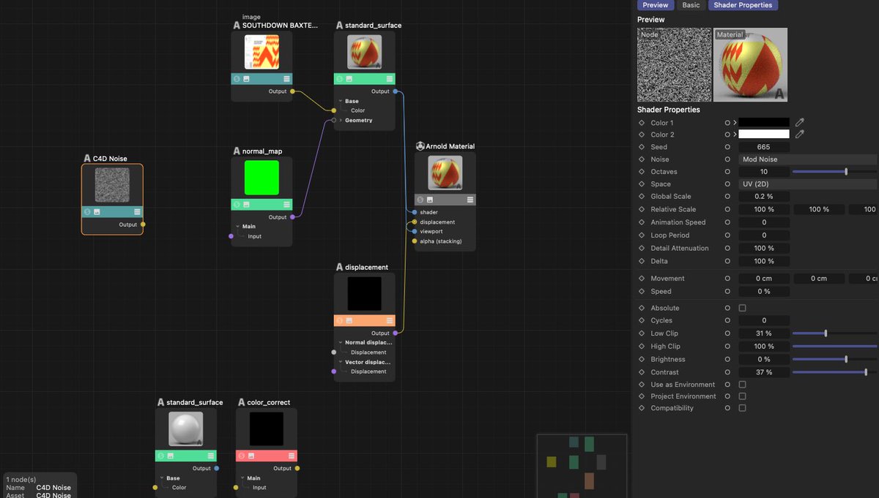This screenshot has height=498, width=879.
Task: Expand the Geometry group on standard_surface node
Action: tap(340, 120)
